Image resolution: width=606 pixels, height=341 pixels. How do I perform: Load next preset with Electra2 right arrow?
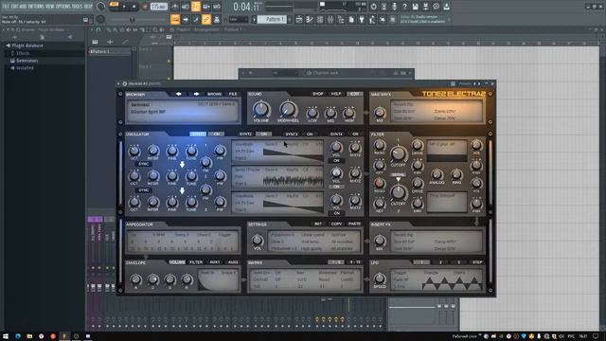coord(196,94)
